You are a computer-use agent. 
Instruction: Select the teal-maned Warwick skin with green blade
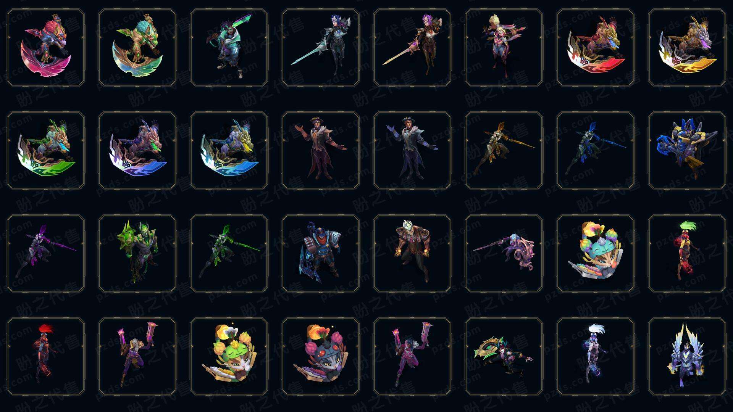[137, 48]
